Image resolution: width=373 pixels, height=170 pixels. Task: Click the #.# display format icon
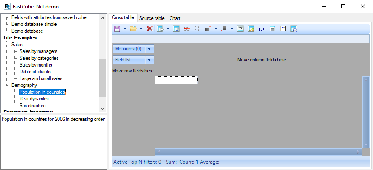coord(262,29)
